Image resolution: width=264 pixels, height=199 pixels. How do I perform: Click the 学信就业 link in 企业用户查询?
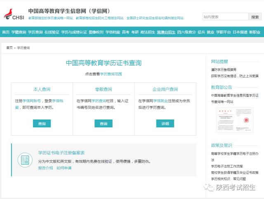[x=160, y=101]
